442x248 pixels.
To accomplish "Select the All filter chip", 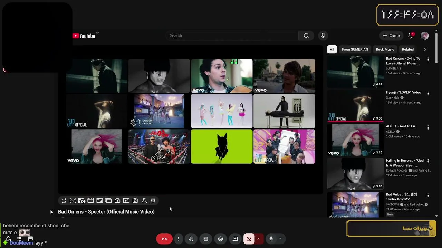I will click(332, 49).
